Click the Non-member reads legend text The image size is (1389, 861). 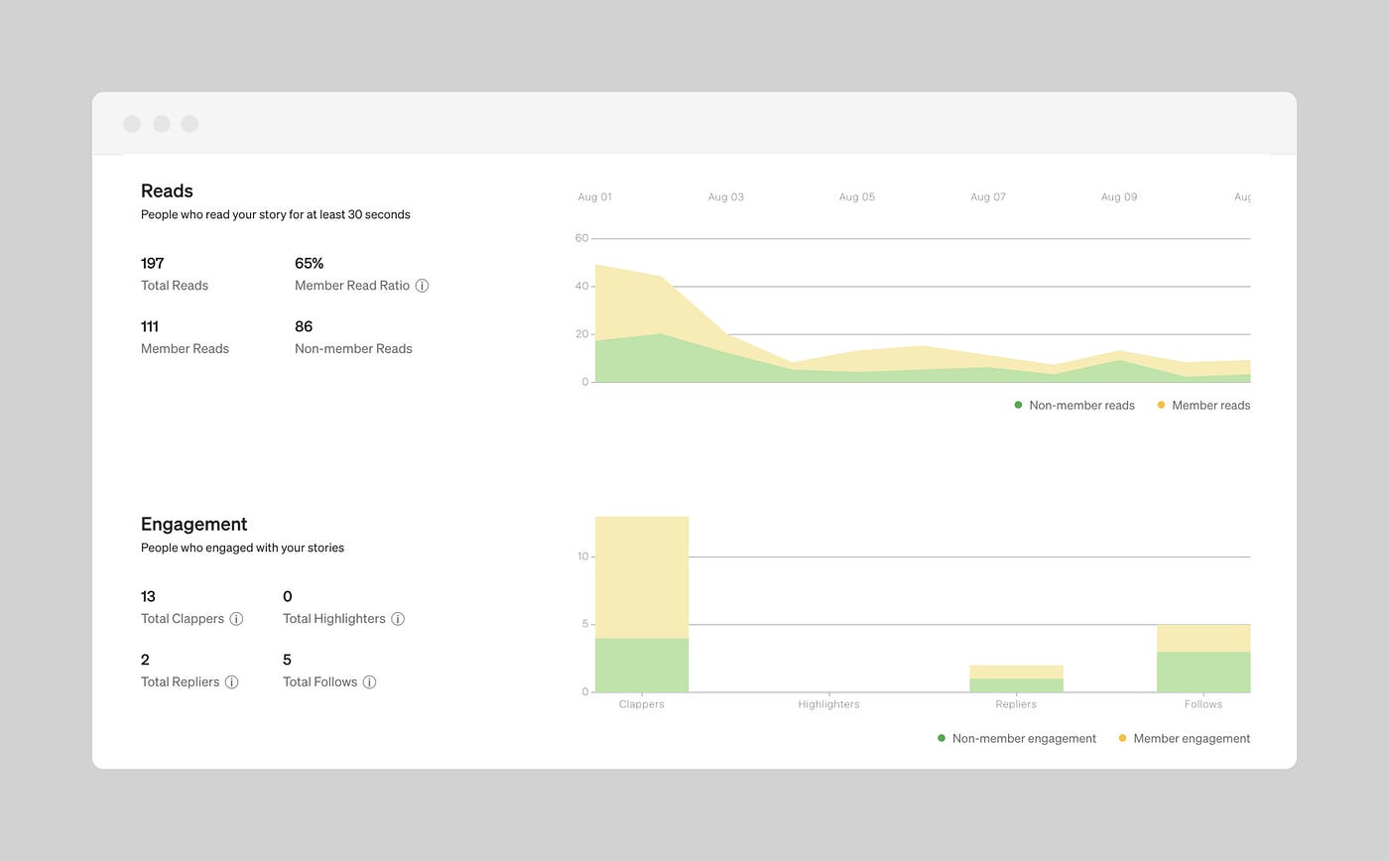point(1081,405)
